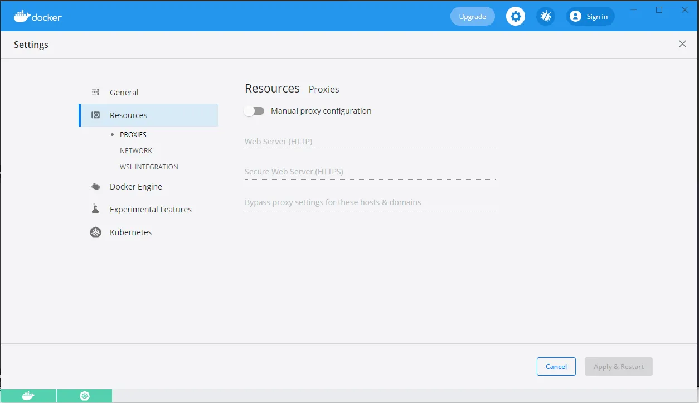
Task: Select the Resources settings section
Action: point(148,115)
